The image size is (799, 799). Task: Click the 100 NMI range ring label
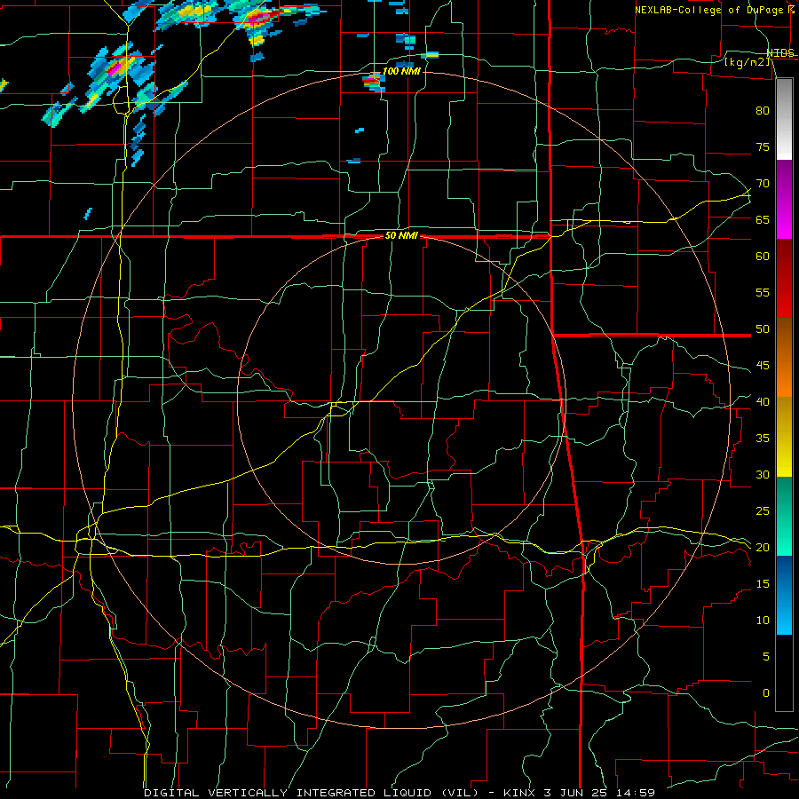coord(401,71)
